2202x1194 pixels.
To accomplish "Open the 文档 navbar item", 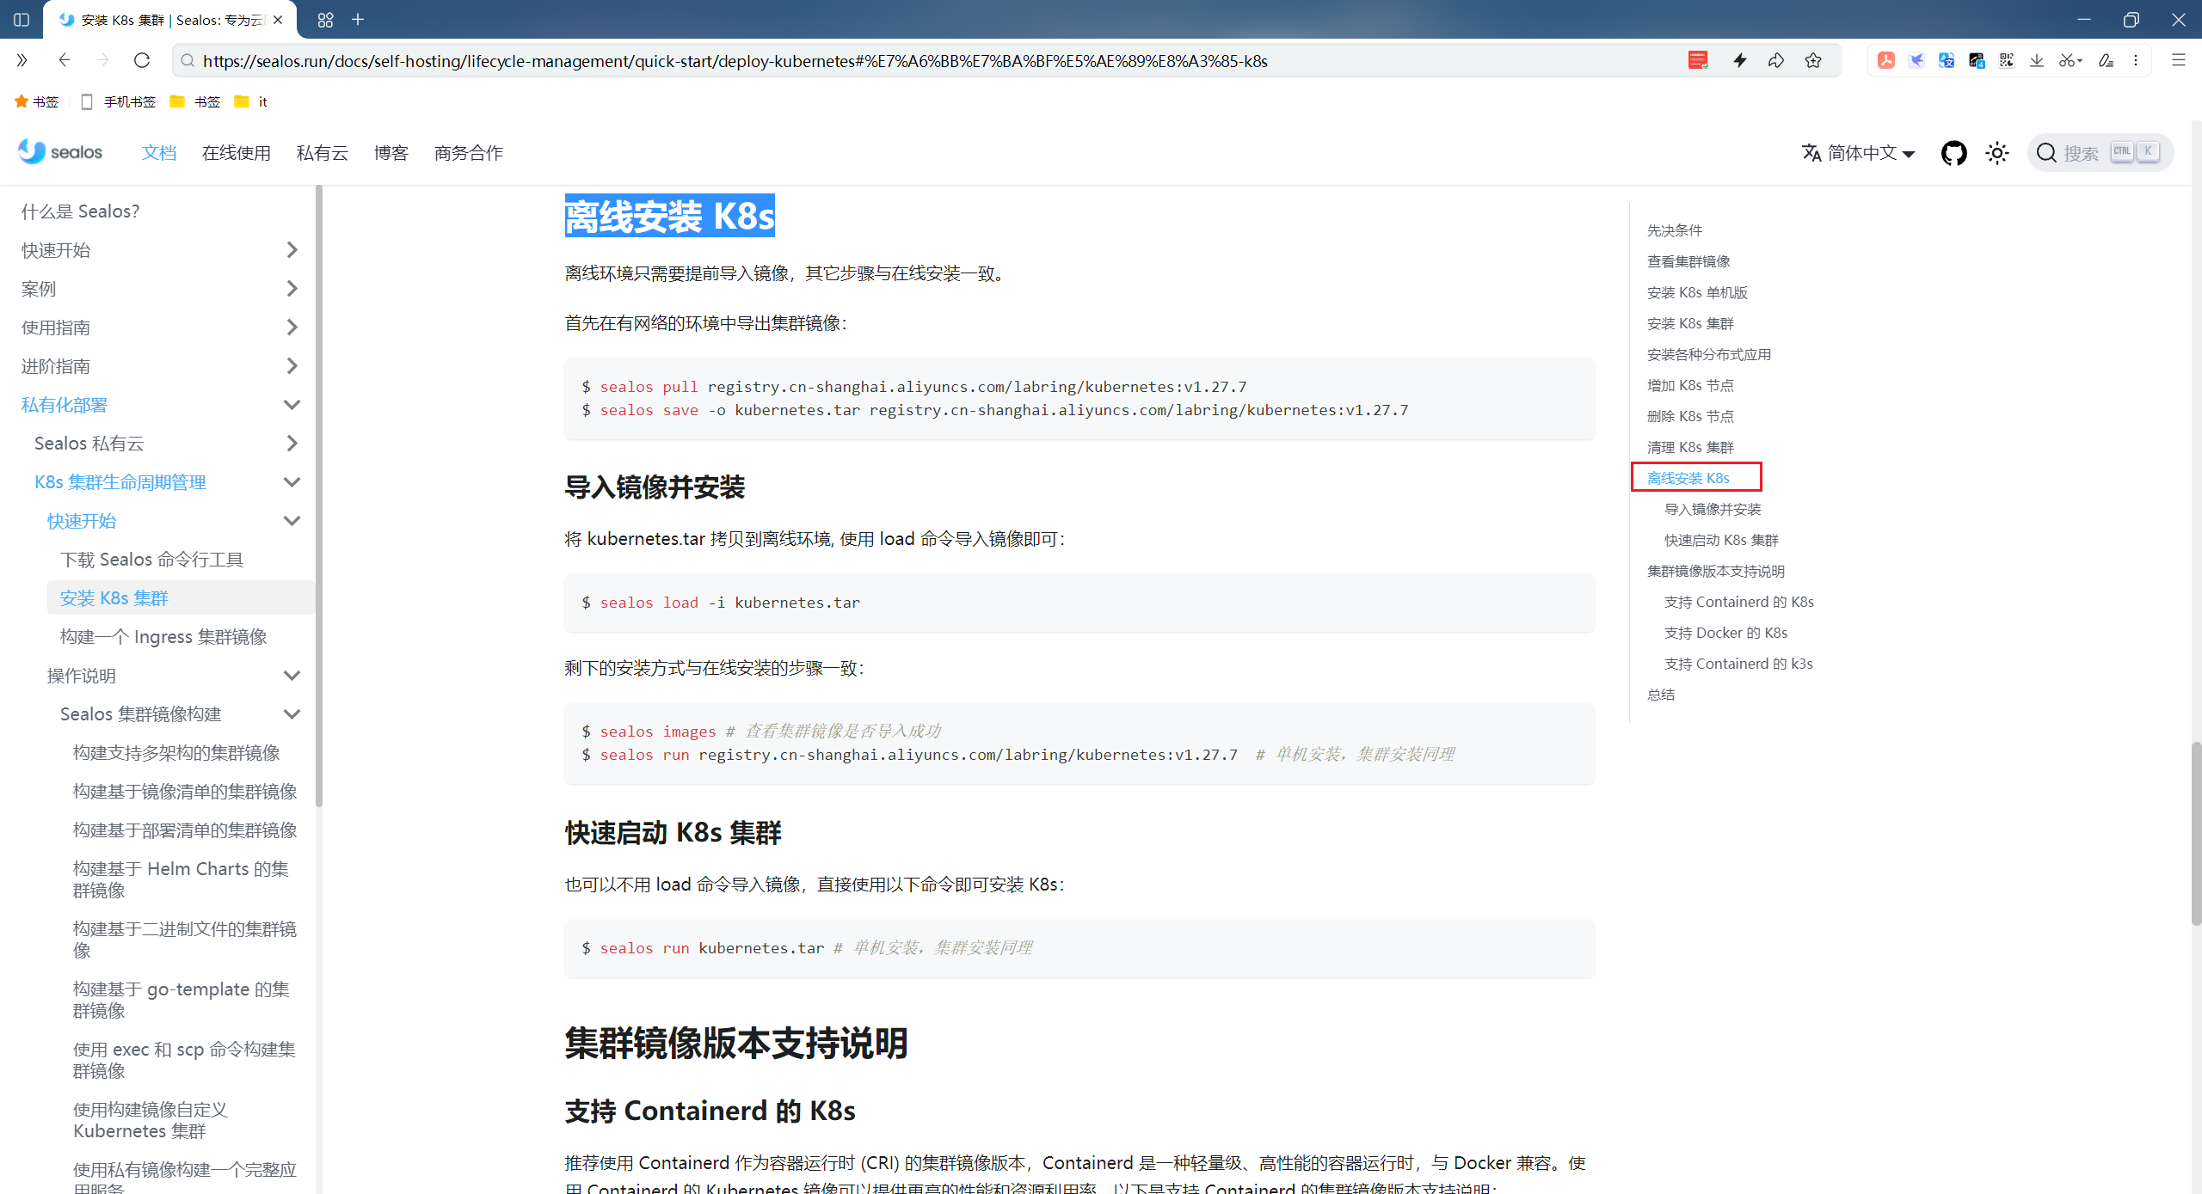I will pyautogui.click(x=159, y=153).
